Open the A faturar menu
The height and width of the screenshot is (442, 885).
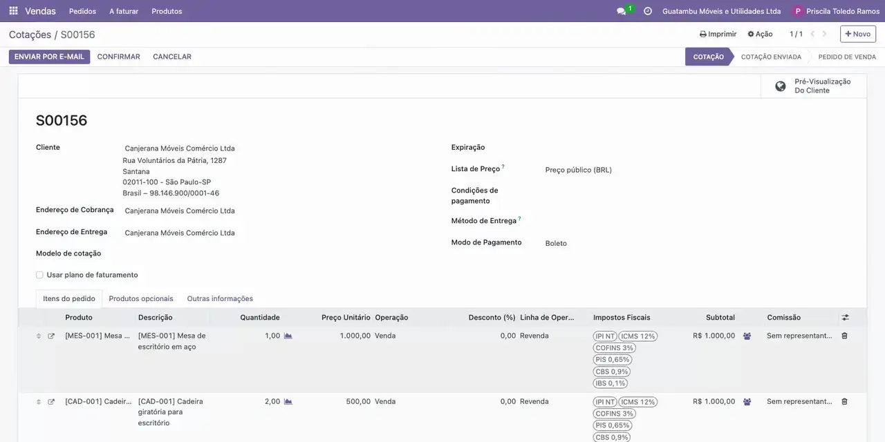[x=124, y=11]
